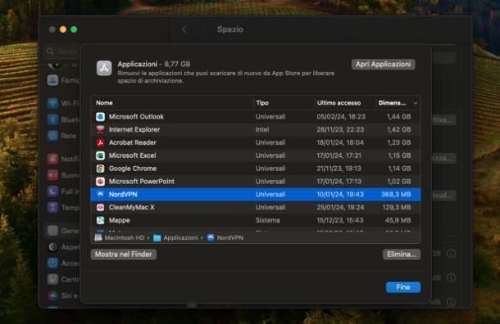
Task: Select the Microsoft Outlook row name
Action: pyautogui.click(x=136, y=116)
